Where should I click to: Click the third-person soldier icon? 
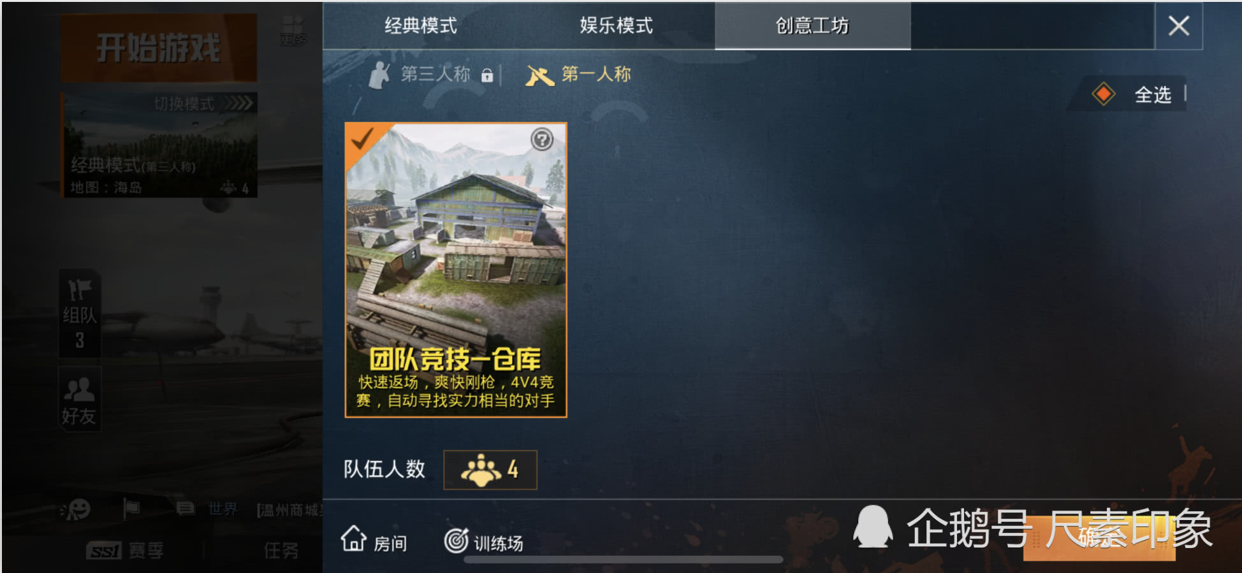(x=380, y=75)
